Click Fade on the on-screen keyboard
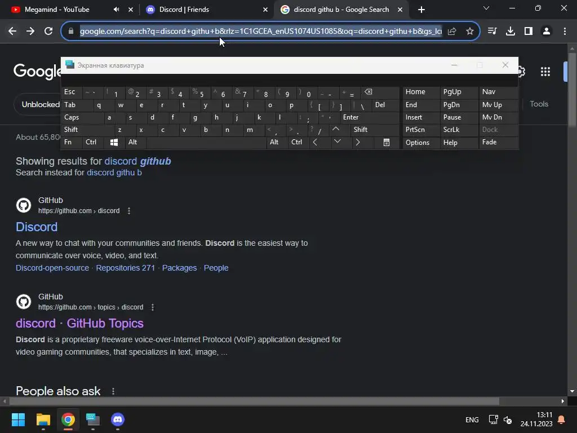The height and width of the screenshot is (433, 577). click(x=498, y=143)
